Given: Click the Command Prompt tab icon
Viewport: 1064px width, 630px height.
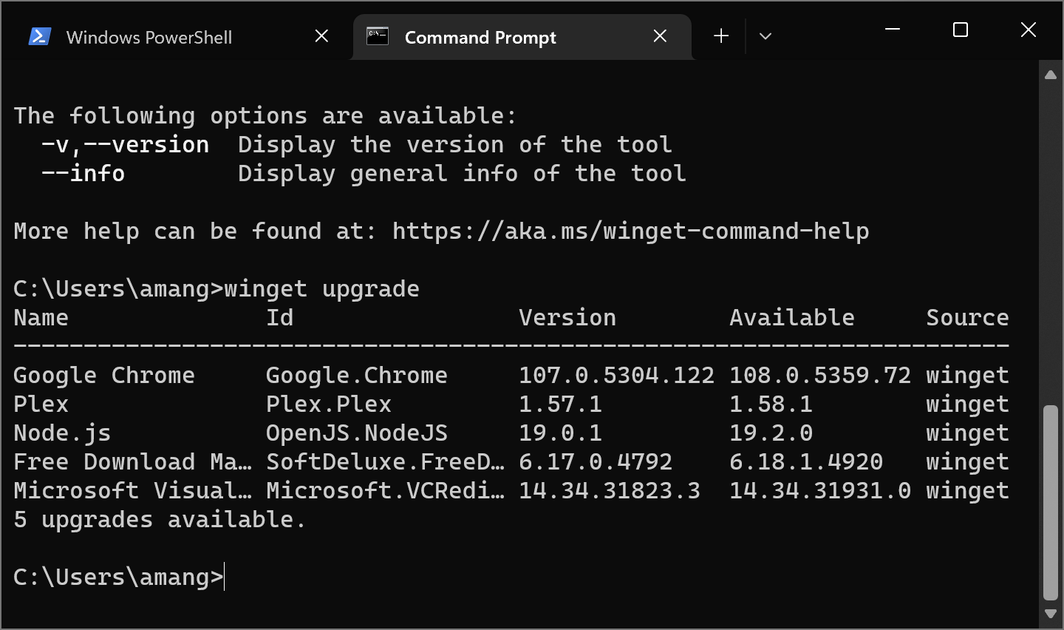Looking at the screenshot, I should tap(378, 36).
